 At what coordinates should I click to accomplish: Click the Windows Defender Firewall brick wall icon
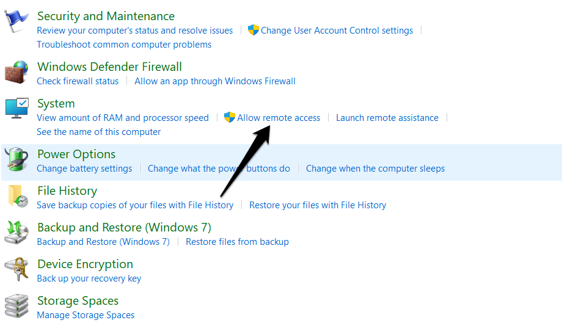click(x=16, y=73)
